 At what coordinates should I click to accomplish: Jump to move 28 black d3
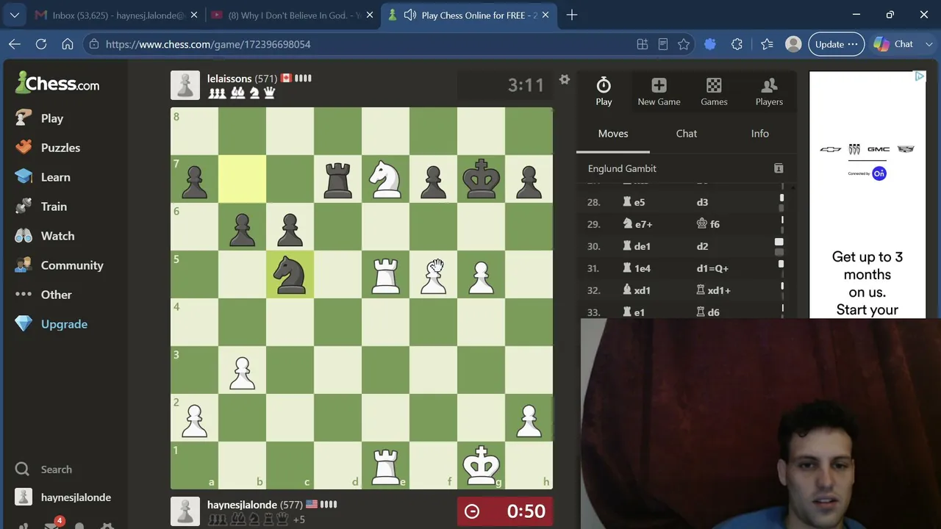[702, 202]
